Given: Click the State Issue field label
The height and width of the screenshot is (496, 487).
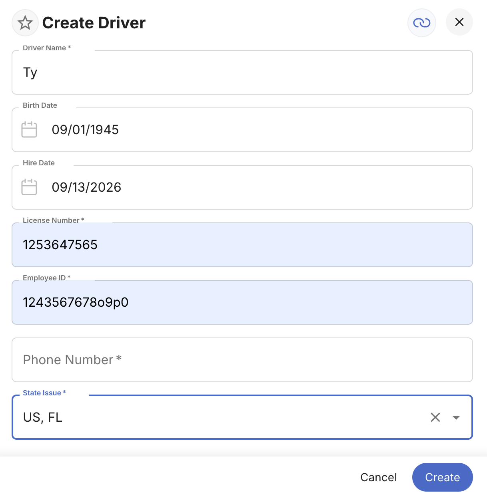Looking at the screenshot, I should click(44, 393).
